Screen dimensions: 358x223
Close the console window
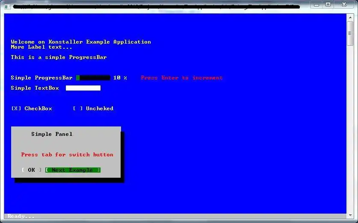click(344, 5)
